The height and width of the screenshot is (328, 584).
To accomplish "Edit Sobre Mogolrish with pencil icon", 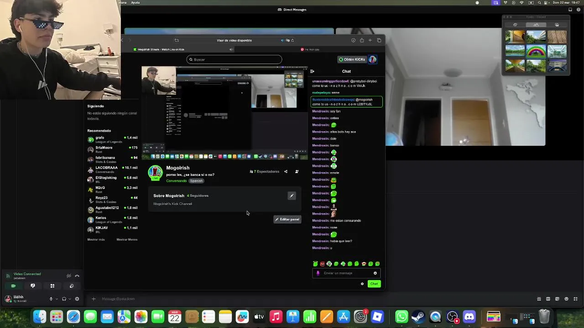I will 292,196.
